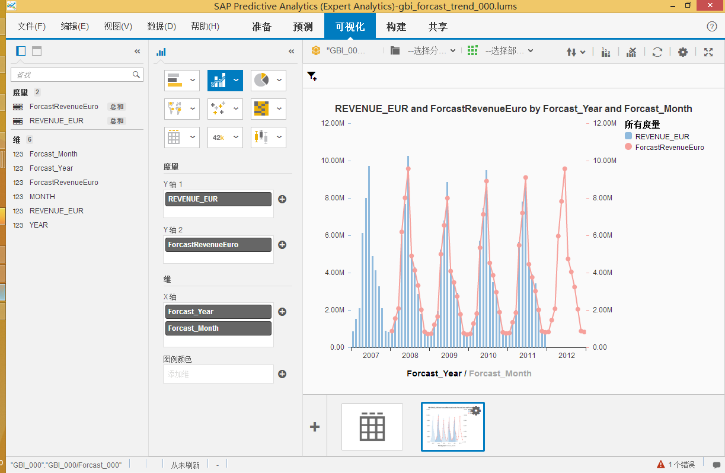Open the message icon in status bar
Screen dimensions: 725x473
click(x=717, y=465)
